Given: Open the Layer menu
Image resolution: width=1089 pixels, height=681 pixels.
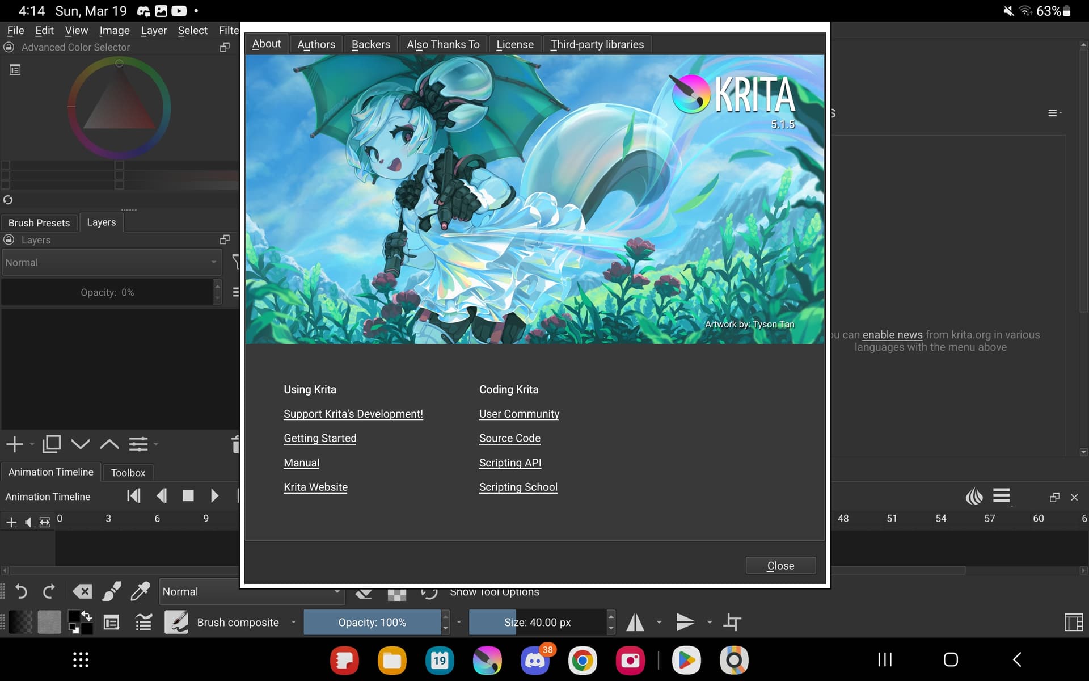Looking at the screenshot, I should [x=154, y=31].
